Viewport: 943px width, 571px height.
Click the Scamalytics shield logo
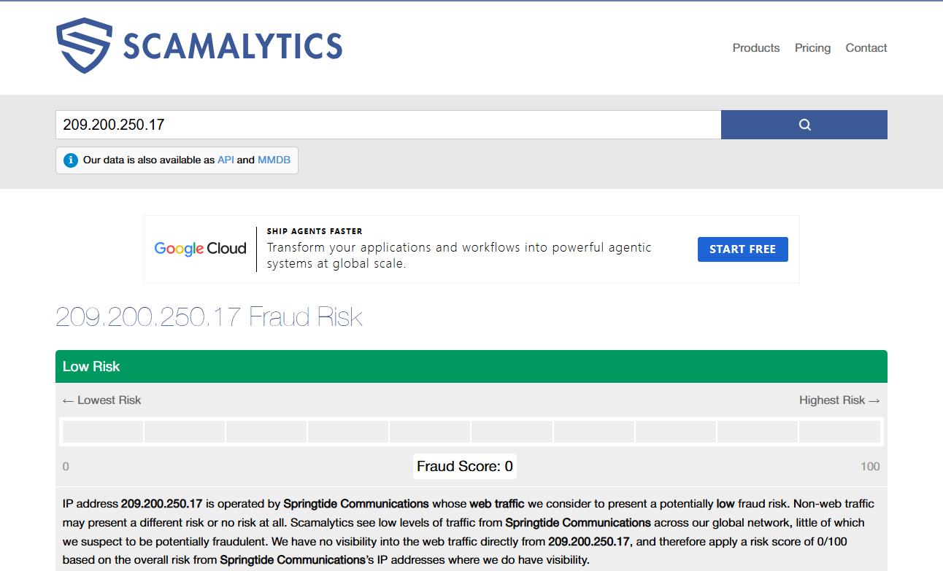(x=84, y=46)
